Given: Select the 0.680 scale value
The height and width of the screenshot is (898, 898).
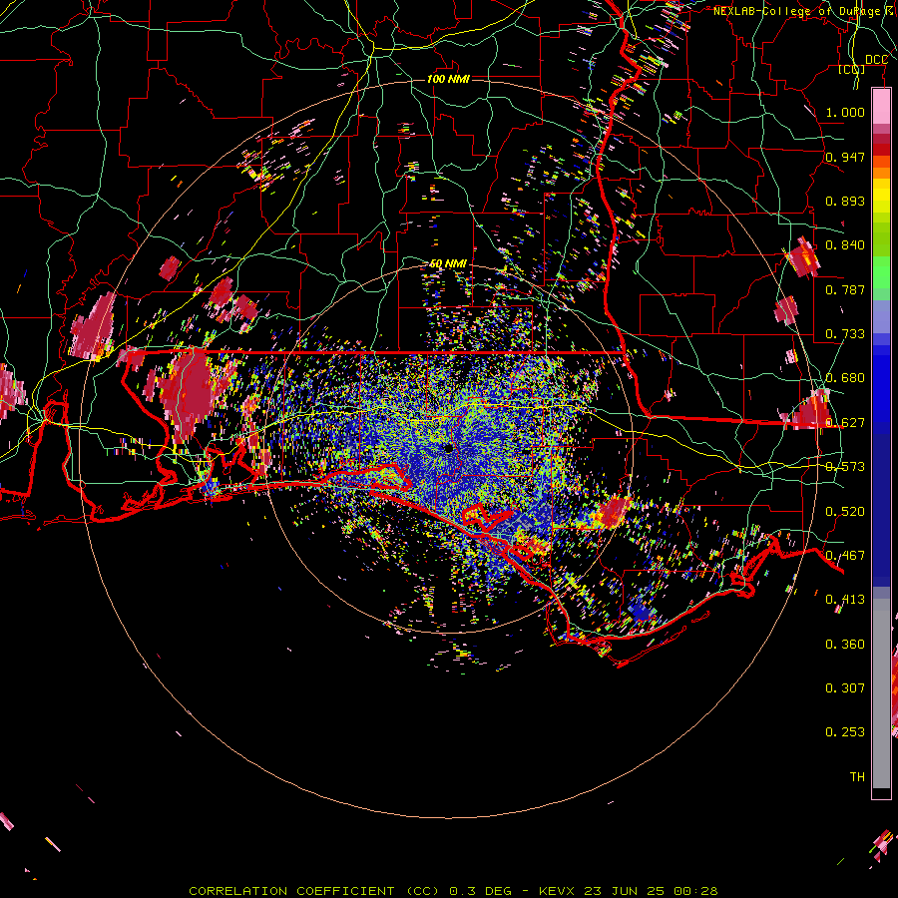Looking at the screenshot, I should [x=845, y=378].
